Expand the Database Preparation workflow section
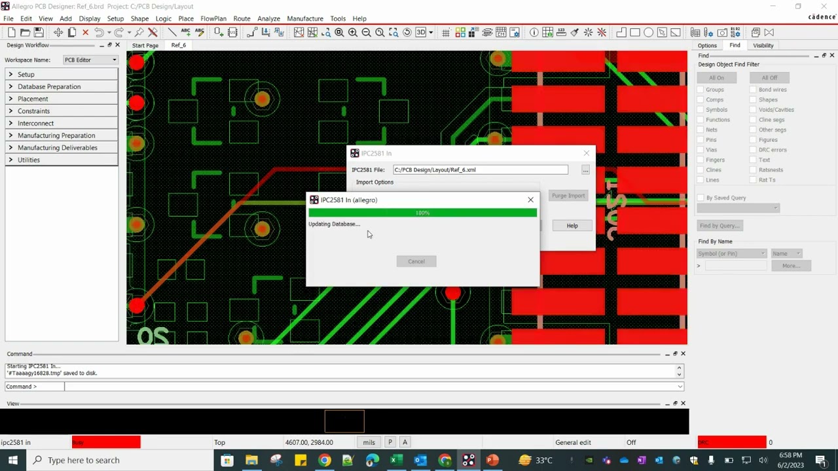Screen dimensions: 838x471 [62, 86]
